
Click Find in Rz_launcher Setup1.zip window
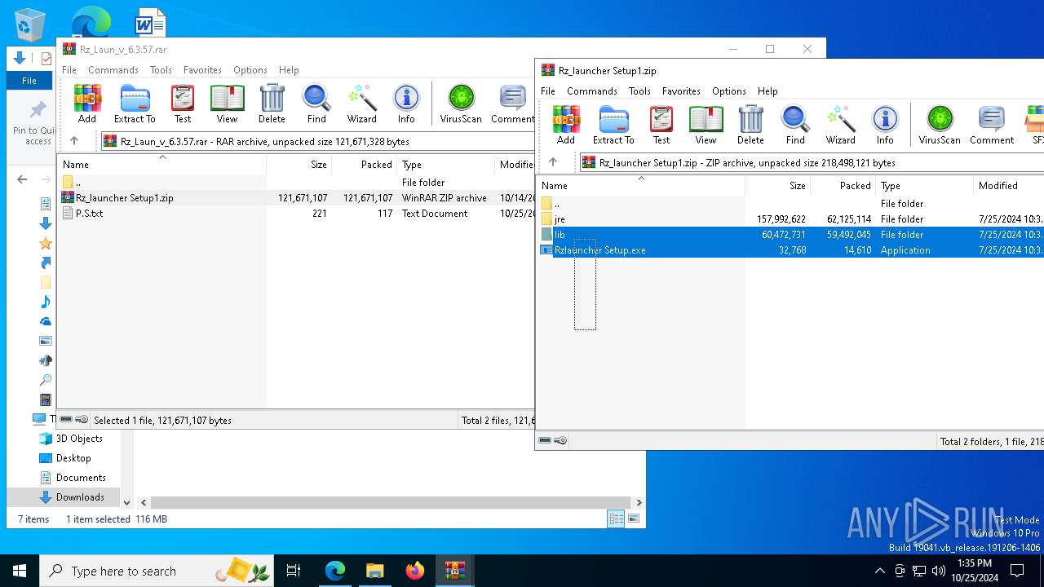pyautogui.click(x=795, y=125)
